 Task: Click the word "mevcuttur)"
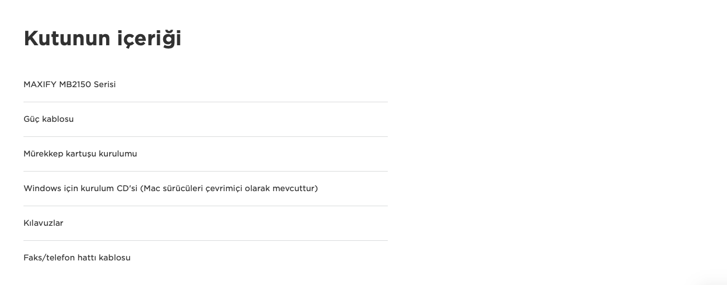[x=295, y=188]
